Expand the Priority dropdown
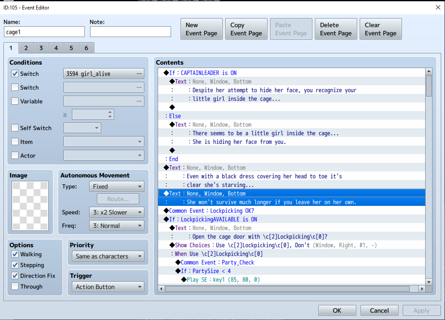445x320 pixels. click(x=108, y=256)
